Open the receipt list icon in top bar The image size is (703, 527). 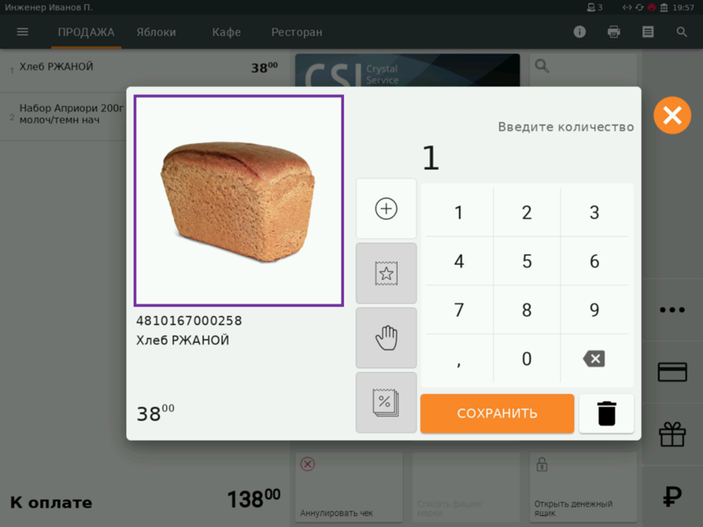point(648,32)
